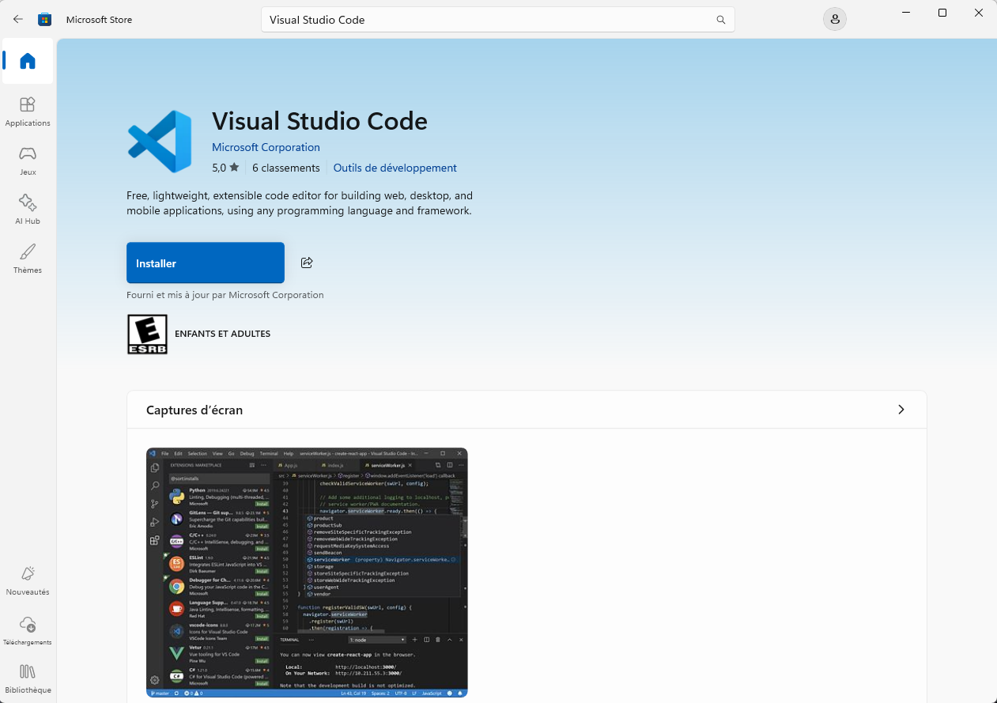The height and width of the screenshot is (703, 997).
Task: Click Fourni et mis à jour text
Action: [225, 295]
